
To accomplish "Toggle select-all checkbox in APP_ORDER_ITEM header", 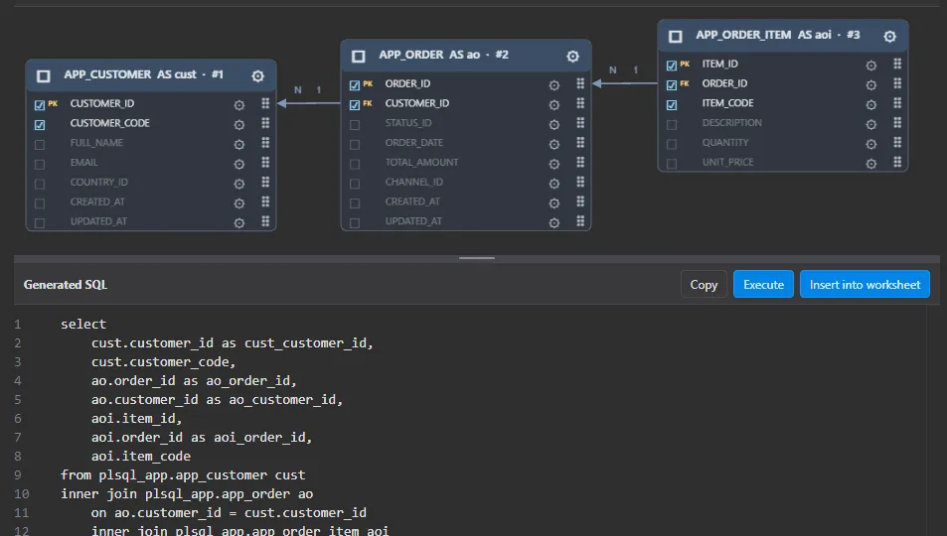I will 675,36.
